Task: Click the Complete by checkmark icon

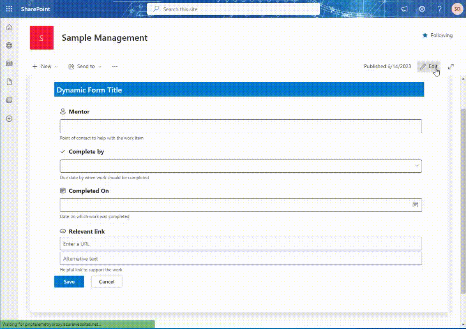Action: [63, 151]
